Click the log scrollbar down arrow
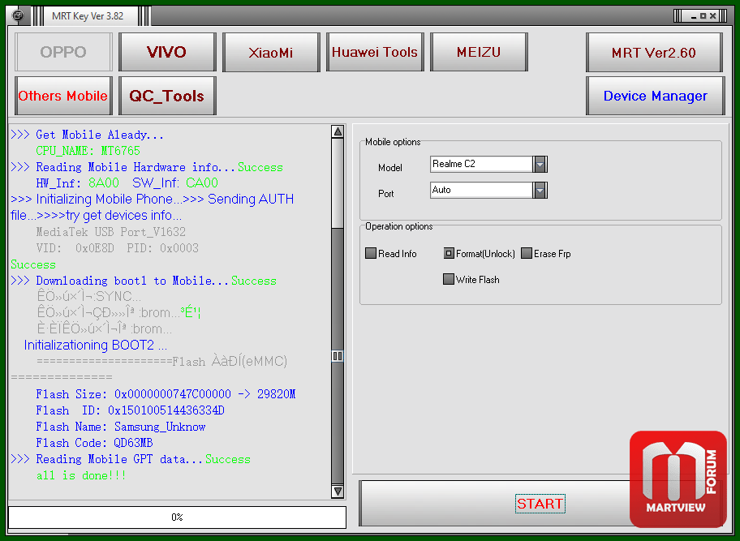The width and height of the screenshot is (740, 541). pyautogui.click(x=338, y=491)
